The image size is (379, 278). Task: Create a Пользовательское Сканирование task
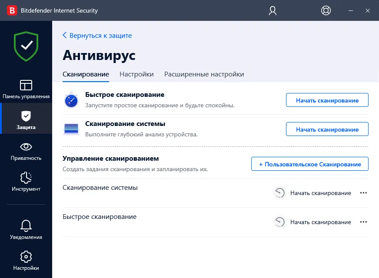(309, 164)
